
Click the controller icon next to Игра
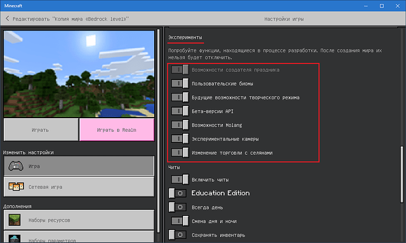pos(16,167)
